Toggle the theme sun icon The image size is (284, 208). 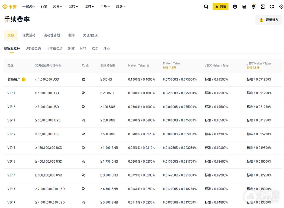coord(281,7)
